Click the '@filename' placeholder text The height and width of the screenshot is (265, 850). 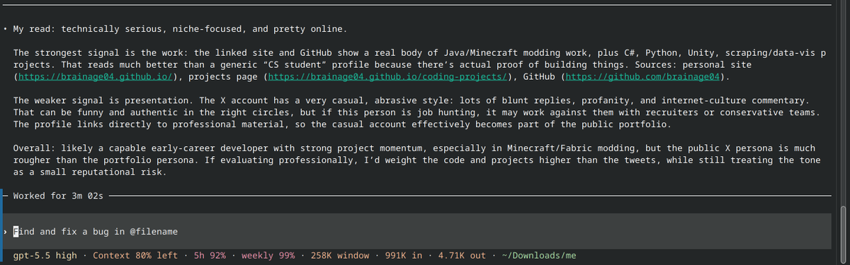[153, 231]
